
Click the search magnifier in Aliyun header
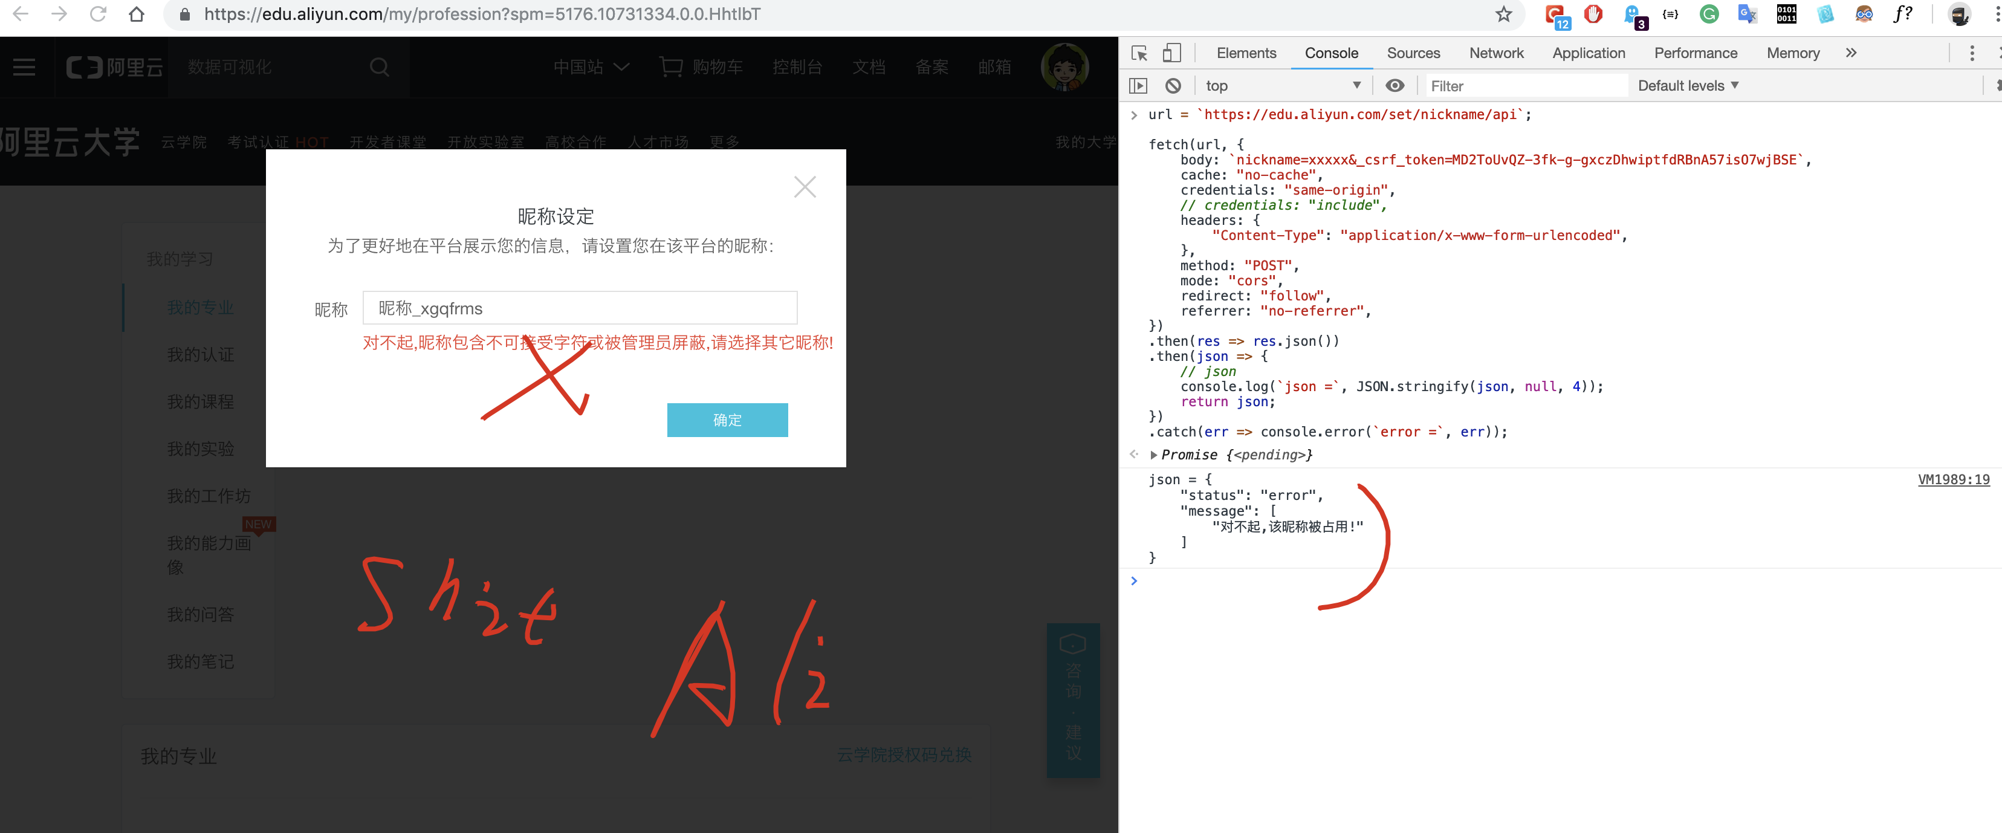pyautogui.click(x=379, y=68)
